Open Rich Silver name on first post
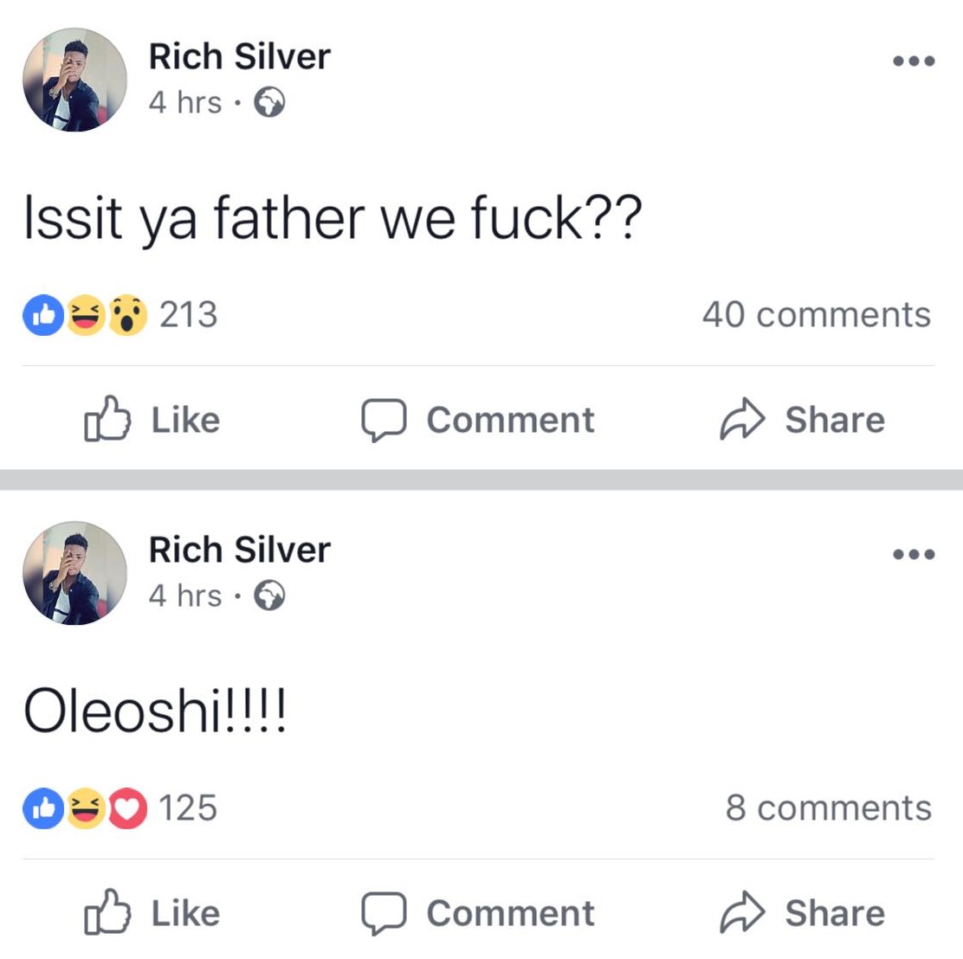Viewport: 963px width, 959px height. tap(239, 57)
